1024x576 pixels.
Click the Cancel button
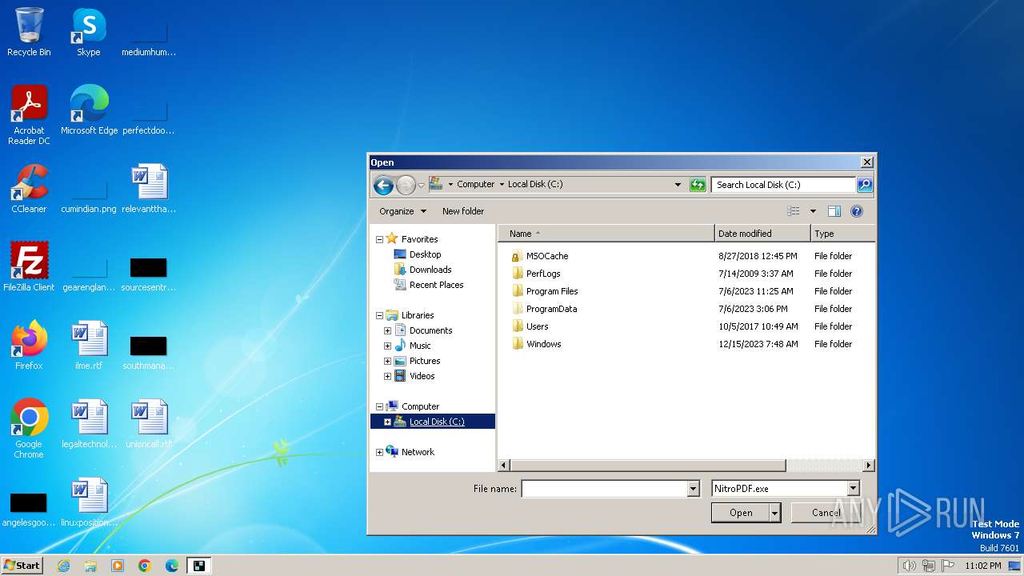pos(826,513)
